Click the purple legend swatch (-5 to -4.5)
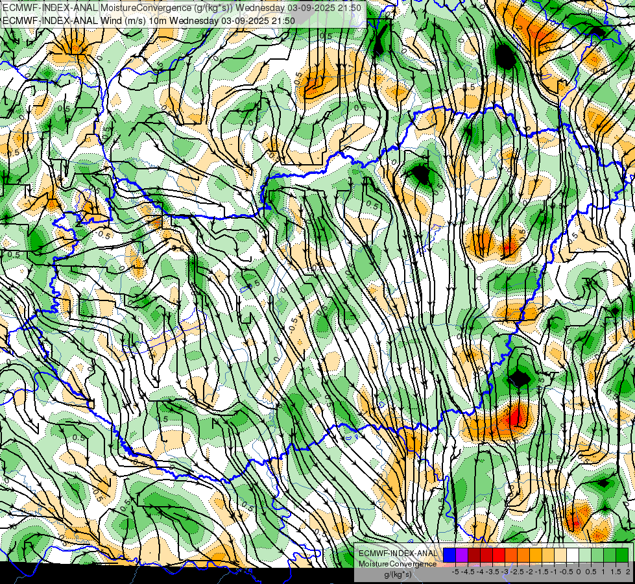The width and height of the screenshot is (635, 584). coord(462,555)
